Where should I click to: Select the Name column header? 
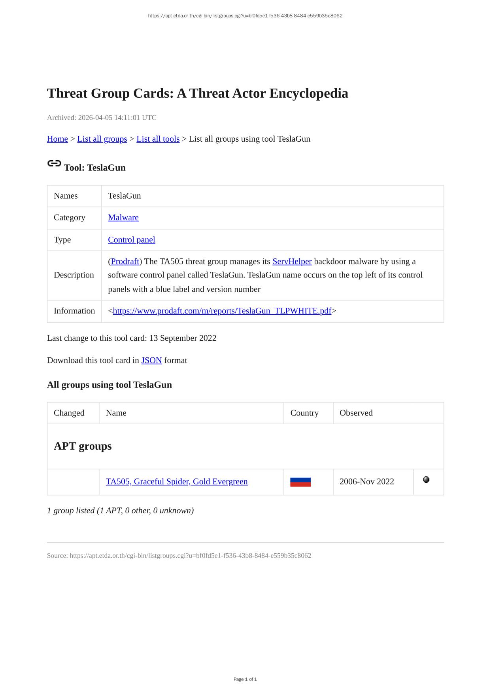(116, 413)
